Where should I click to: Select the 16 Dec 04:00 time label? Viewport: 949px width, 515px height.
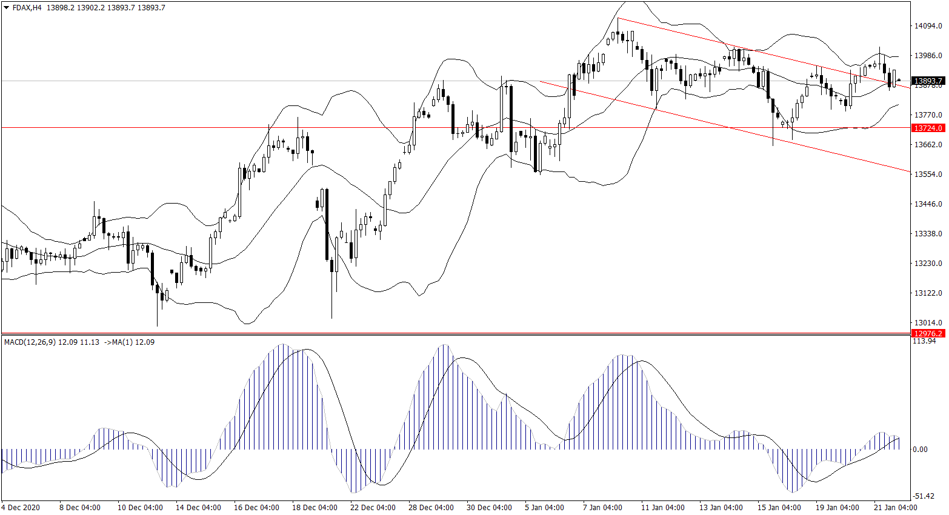coord(256,508)
